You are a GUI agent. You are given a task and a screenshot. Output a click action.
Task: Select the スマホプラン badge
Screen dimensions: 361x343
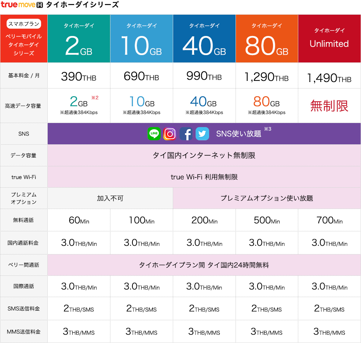(24, 24)
